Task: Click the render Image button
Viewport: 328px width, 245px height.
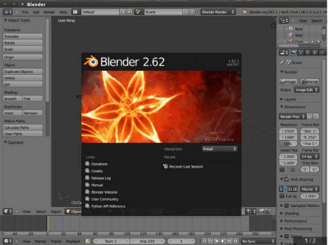Action: point(288,82)
